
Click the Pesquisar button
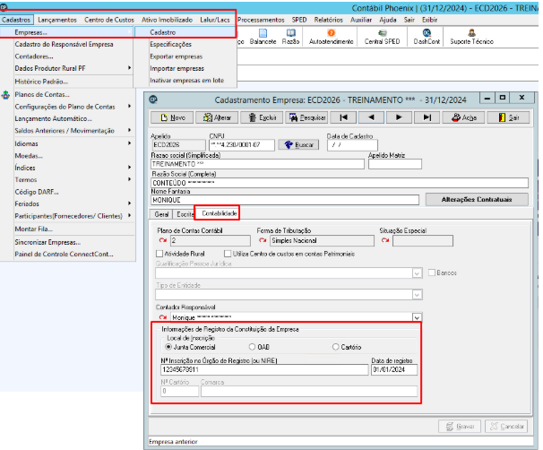(x=306, y=117)
